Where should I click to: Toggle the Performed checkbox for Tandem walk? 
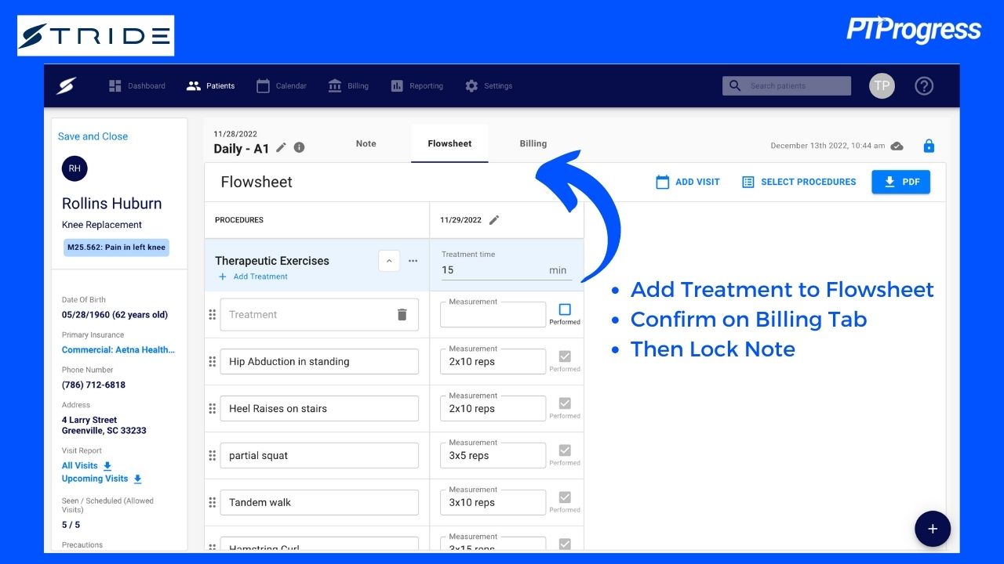[x=566, y=497]
